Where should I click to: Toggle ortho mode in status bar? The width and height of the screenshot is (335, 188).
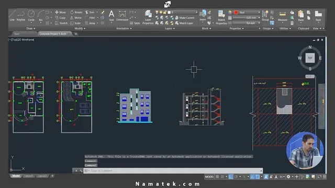pos(231,177)
